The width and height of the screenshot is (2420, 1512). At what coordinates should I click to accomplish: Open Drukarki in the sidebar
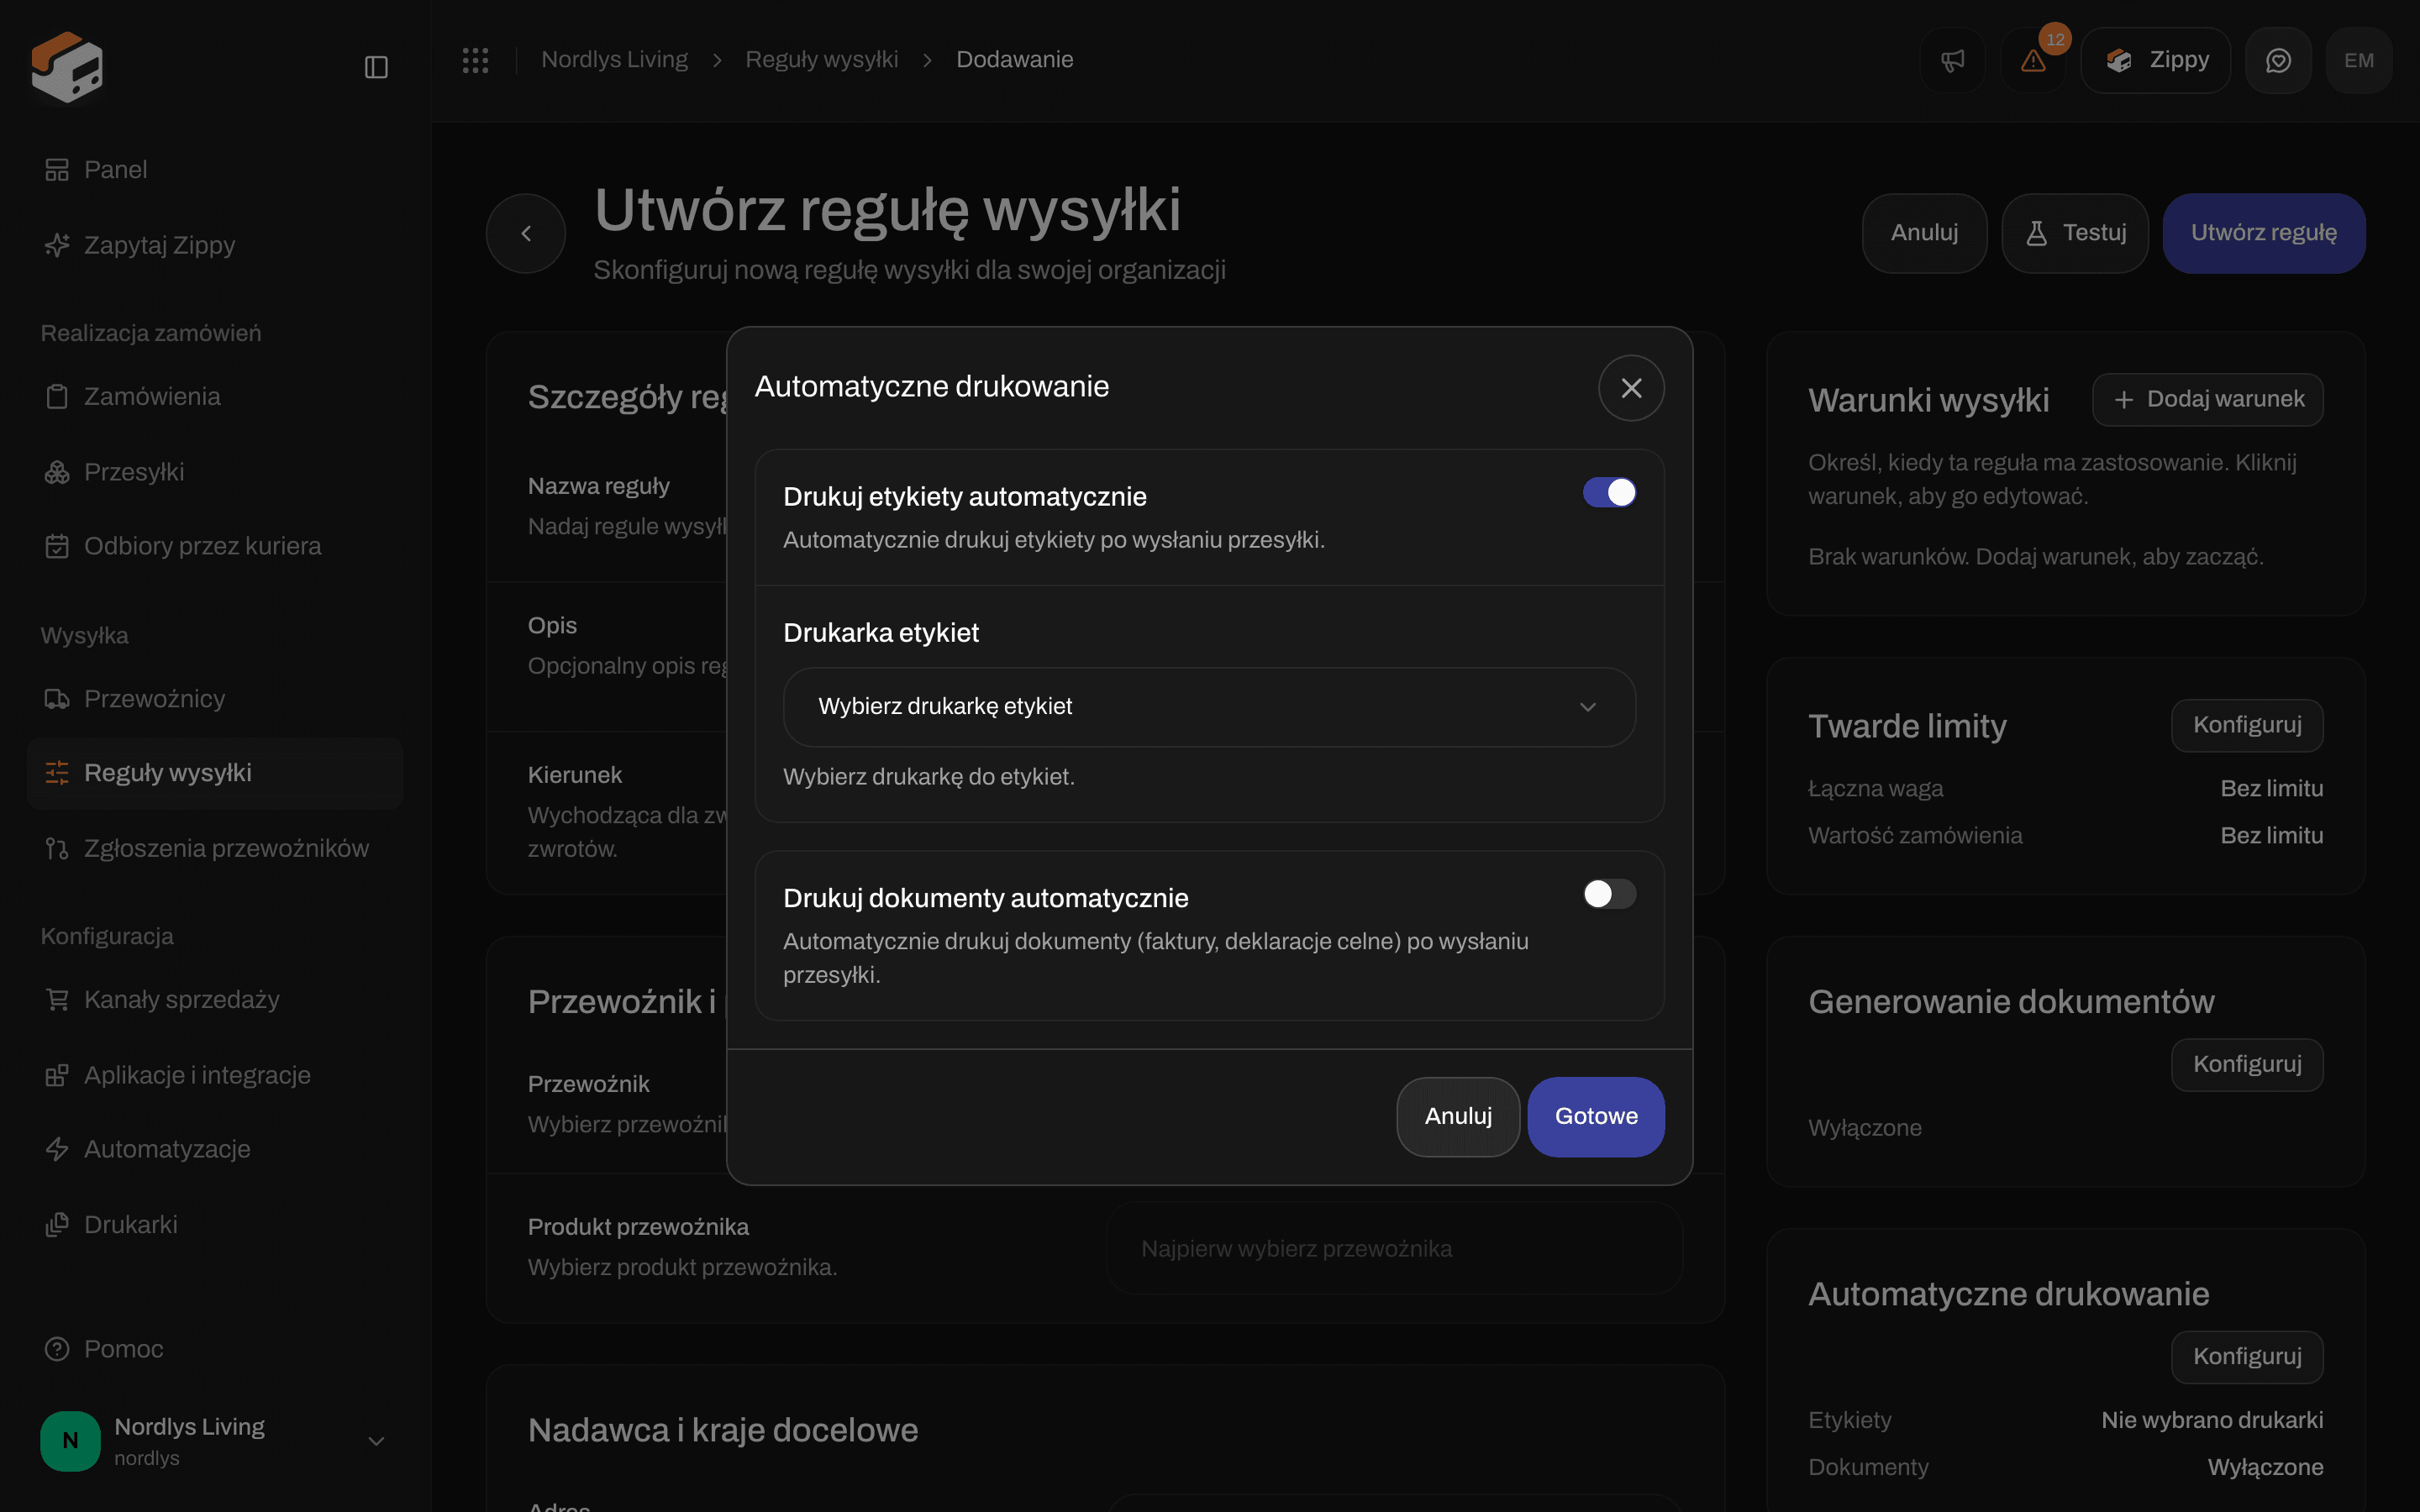(x=215, y=1225)
